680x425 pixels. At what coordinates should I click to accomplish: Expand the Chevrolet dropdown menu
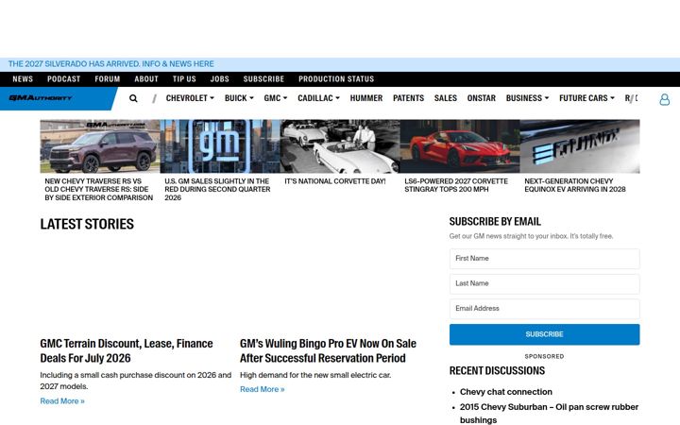(190, 98)
